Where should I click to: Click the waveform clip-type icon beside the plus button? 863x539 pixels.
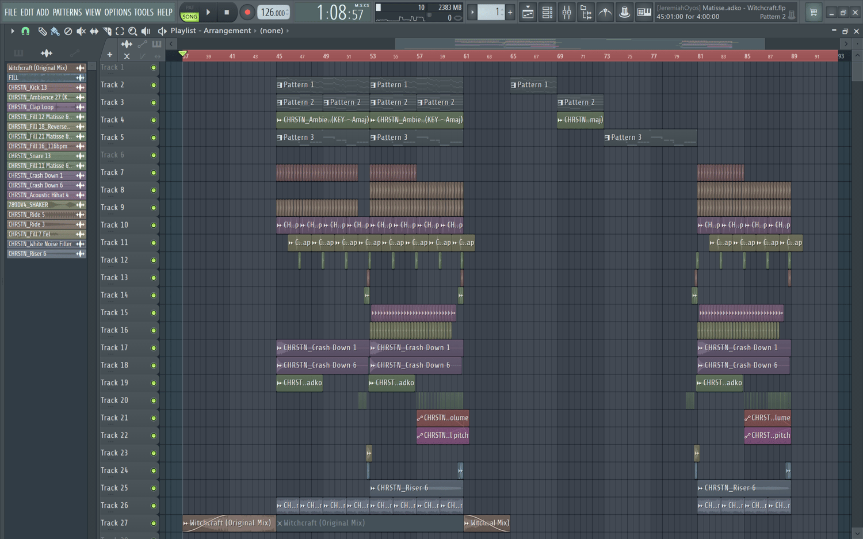coord(127,44)
